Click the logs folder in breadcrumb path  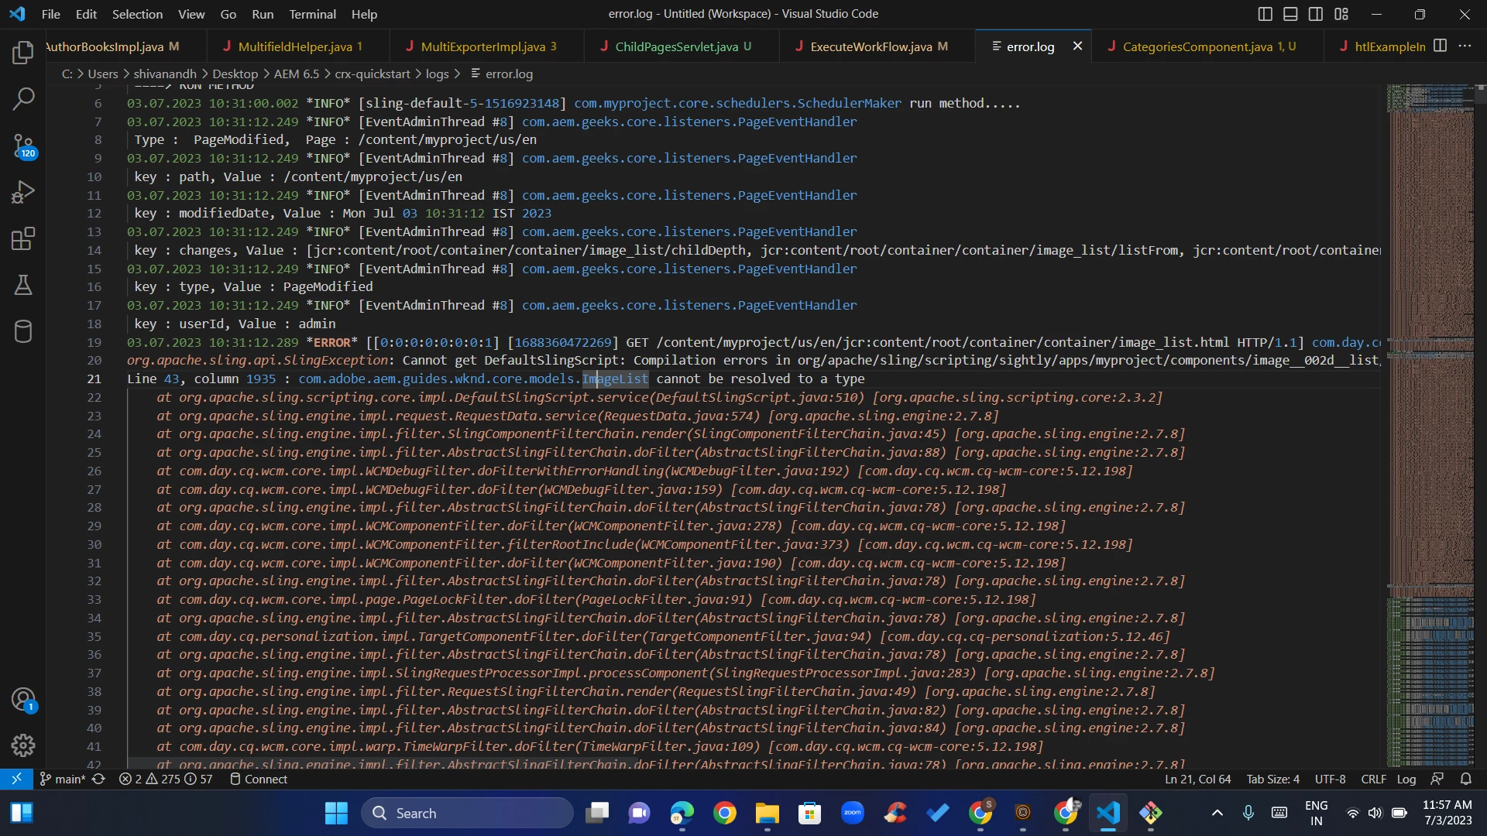[x=437, y=74]
